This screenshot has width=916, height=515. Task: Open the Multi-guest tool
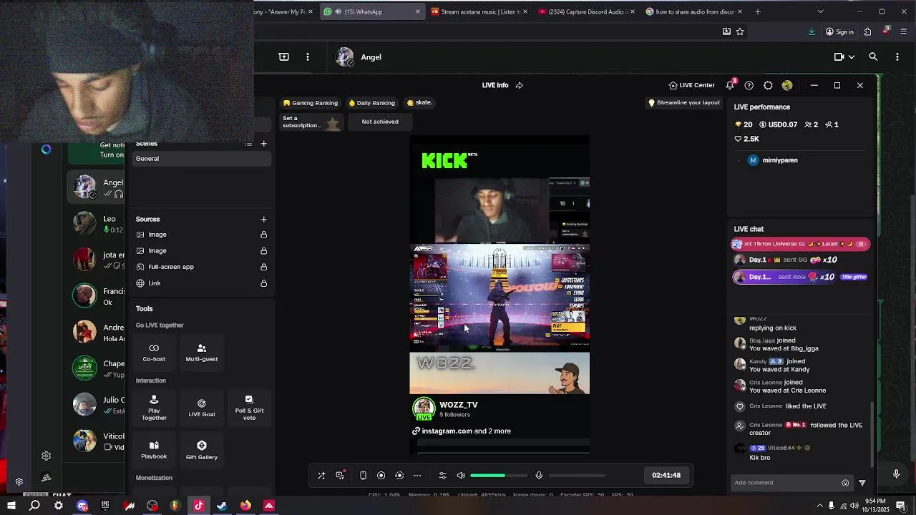click(202, 353)
